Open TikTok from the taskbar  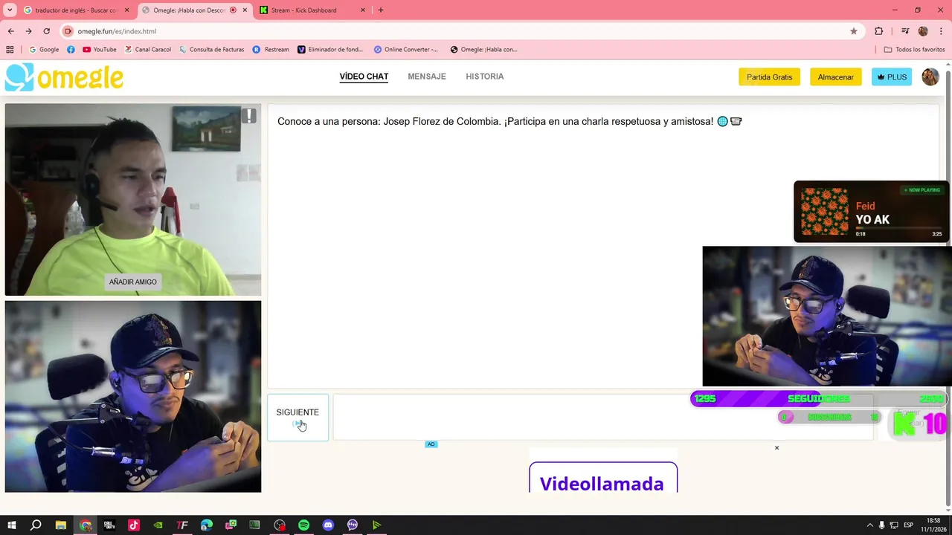point(134,525)
